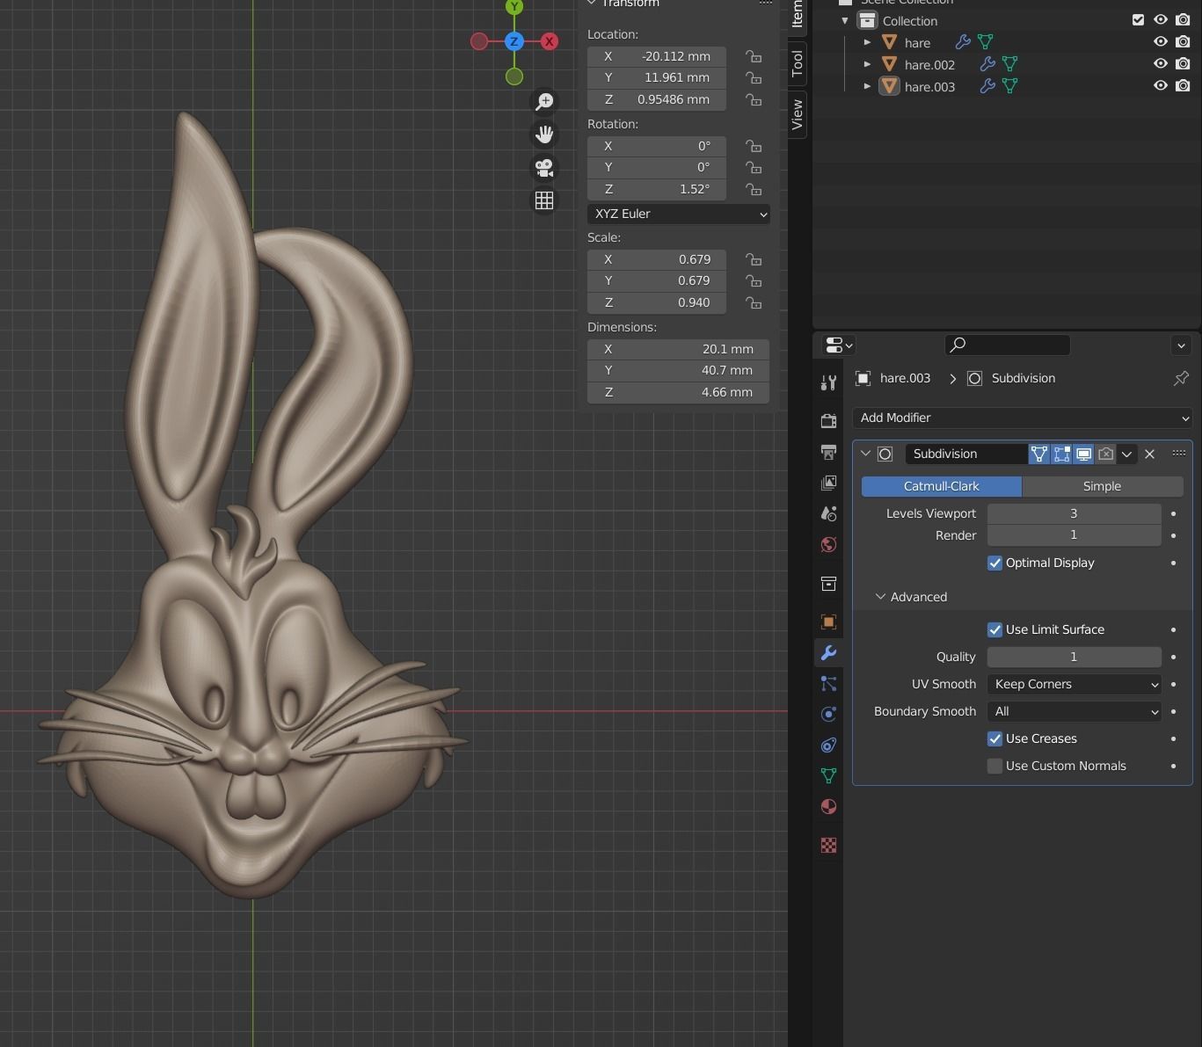Image resolution: width=1202 pixels, height=1047 pixels.
Task: Pin the properties editor context
Action: click(x=1181, y=378)
